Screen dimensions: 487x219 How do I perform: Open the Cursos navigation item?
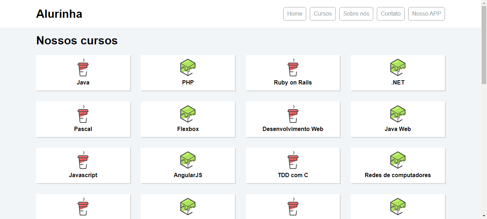(x=323, y=14)
